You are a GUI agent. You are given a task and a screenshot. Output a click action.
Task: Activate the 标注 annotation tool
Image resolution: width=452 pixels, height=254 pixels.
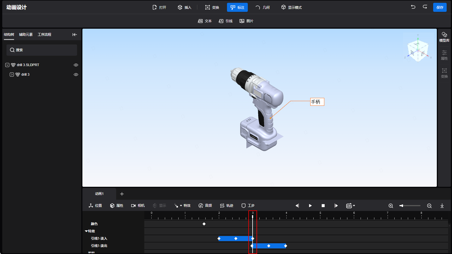(x=237, y=7)
